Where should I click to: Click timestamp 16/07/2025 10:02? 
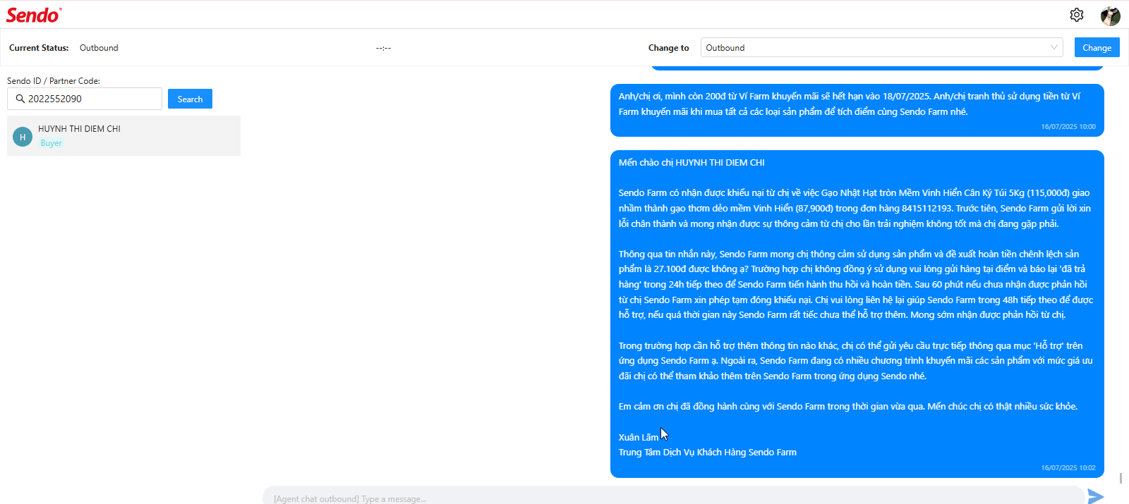tap(1068, 468)
